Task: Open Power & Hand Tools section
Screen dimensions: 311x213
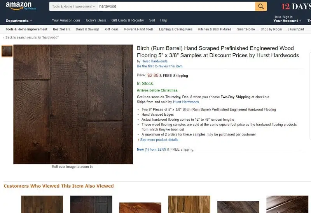Action: [x=139, y=29]
